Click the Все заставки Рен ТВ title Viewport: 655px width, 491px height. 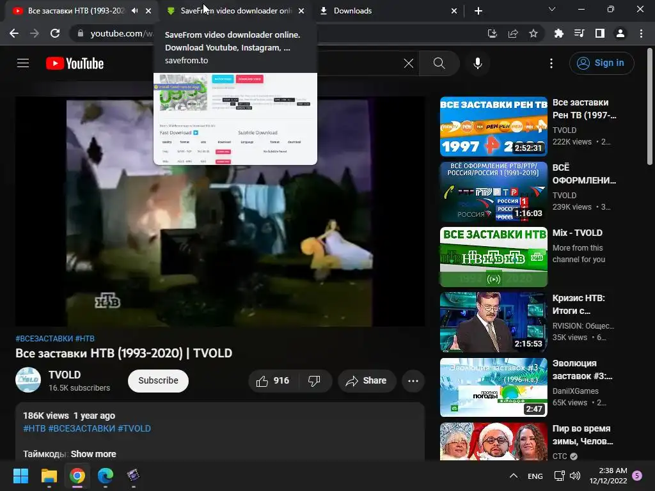coord(584,109)
